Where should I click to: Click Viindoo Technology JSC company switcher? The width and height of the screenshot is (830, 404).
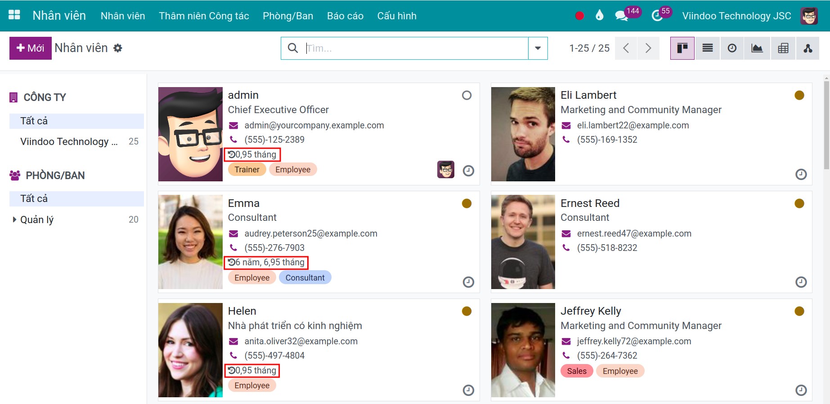pos(736,16)
